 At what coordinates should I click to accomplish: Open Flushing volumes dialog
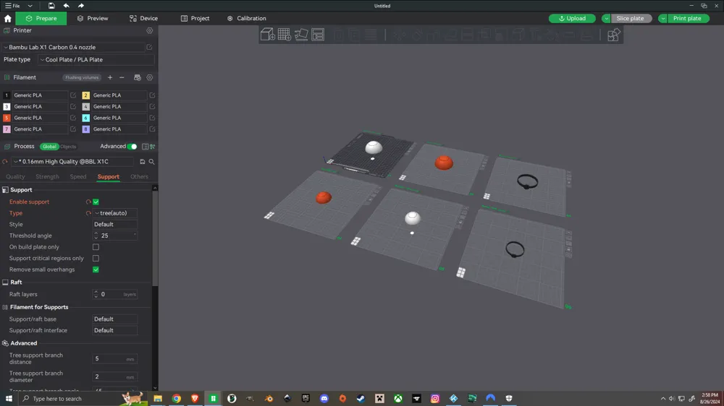(82, 77)
